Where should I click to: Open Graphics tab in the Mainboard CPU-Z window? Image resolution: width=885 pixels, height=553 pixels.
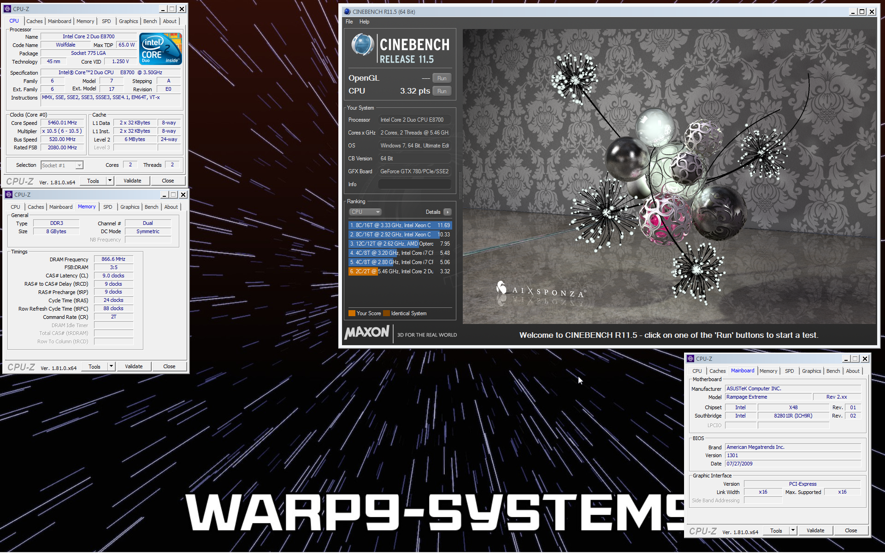pyautogui.click(x=811, y=371)
